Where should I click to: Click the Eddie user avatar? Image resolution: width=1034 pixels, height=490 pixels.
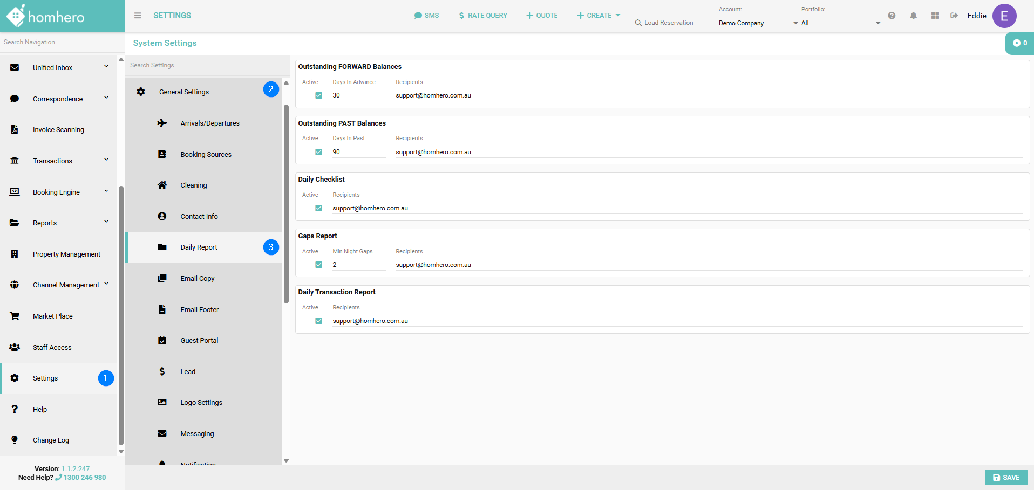[x=1004, y=16]
